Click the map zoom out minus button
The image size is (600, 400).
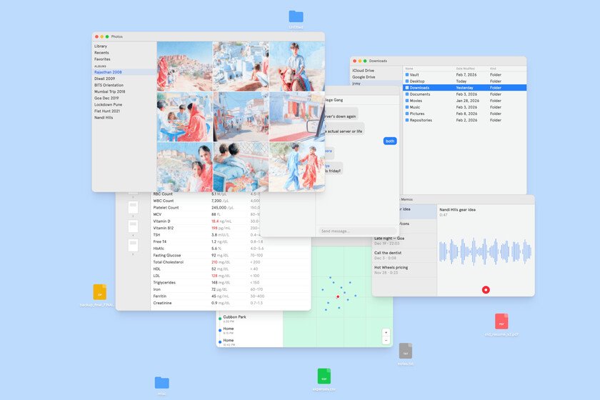click(386, 341)
